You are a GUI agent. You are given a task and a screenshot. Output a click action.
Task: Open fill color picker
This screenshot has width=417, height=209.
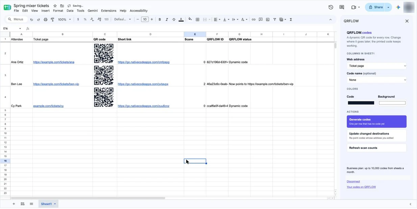(190, 20)
